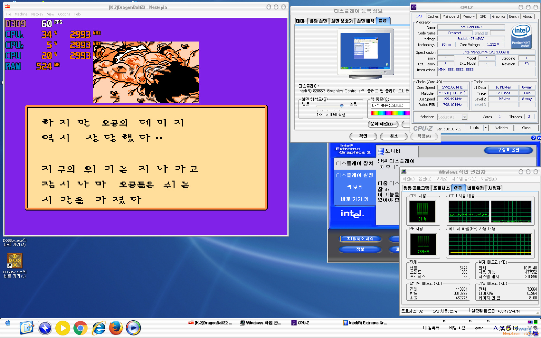Open the 화면 보호기 tab in display properties
The width and height of the screenshot is (541, 338).
342,21
